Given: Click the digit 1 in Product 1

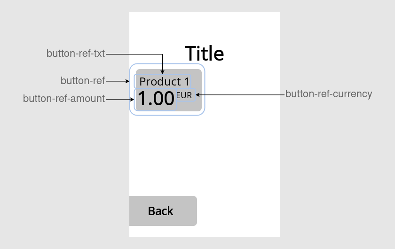Looking at the screenshot, I should click(x=186, y=81).
